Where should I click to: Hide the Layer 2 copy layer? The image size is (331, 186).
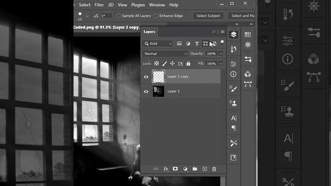(x=146, y=77)
